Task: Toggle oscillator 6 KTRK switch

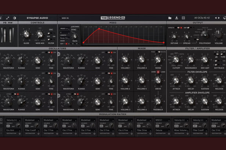Action: [74, 94]
